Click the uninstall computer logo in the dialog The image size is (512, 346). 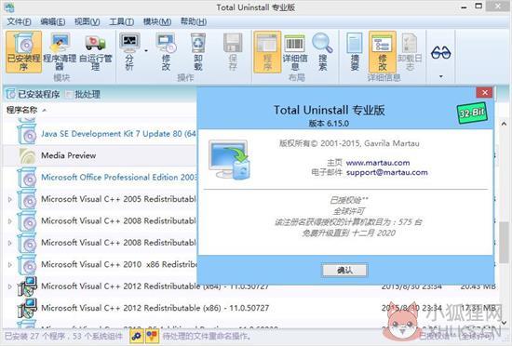pos(230,160)
